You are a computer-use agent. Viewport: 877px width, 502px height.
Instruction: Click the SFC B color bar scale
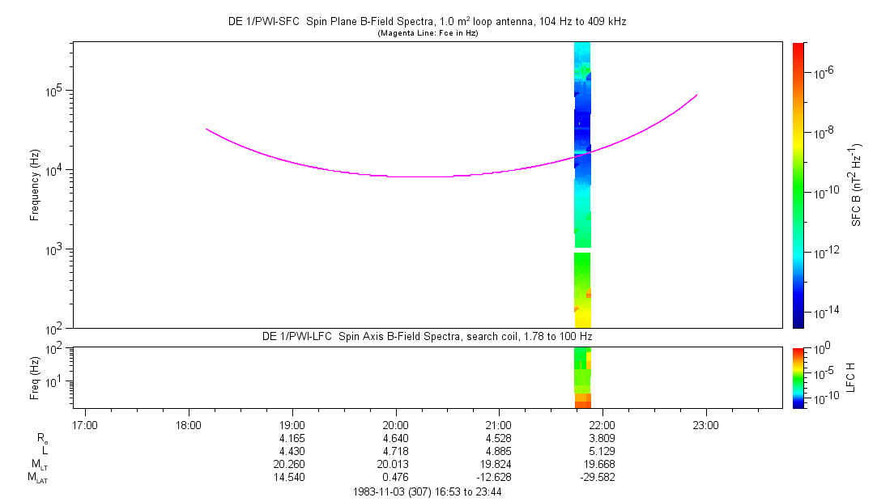(x=798, y=185)
